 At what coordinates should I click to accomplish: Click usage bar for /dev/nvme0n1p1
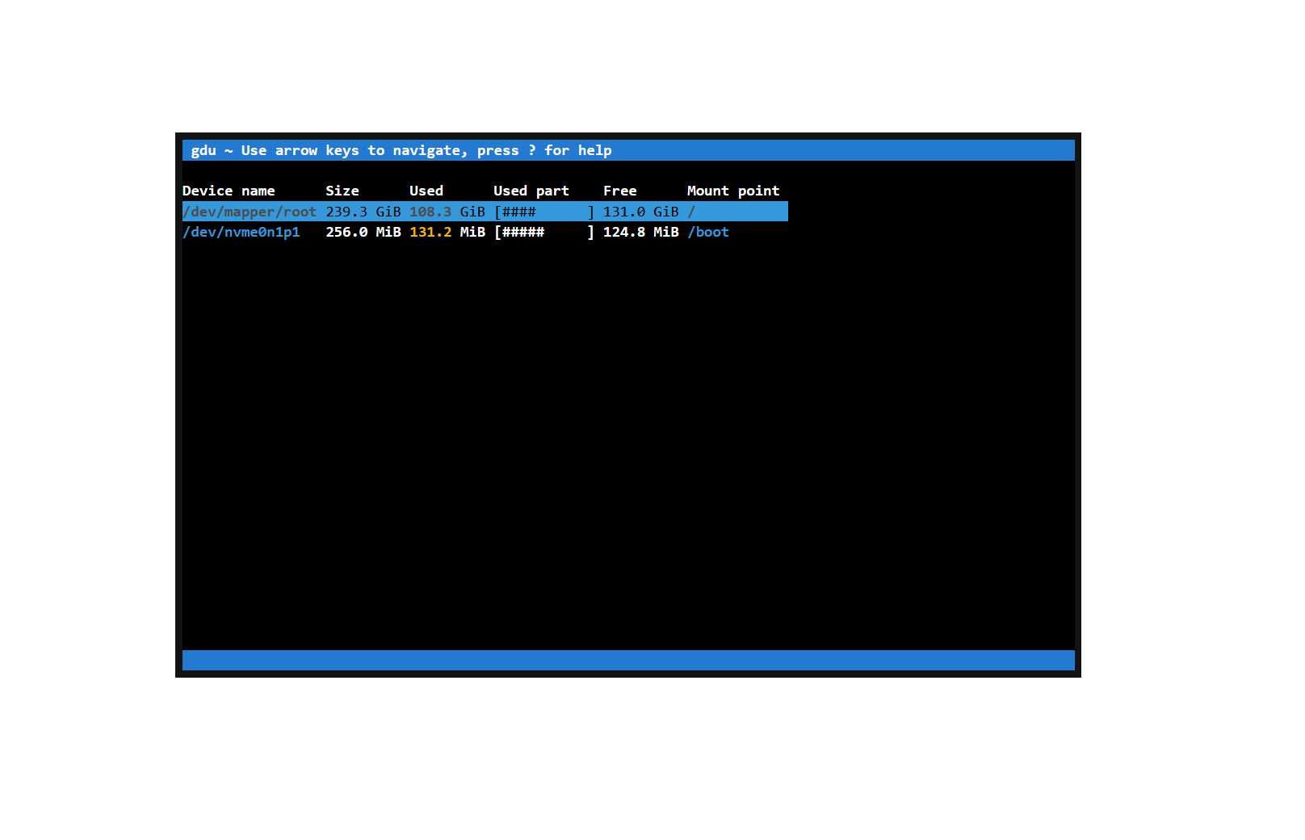(543, 232)
